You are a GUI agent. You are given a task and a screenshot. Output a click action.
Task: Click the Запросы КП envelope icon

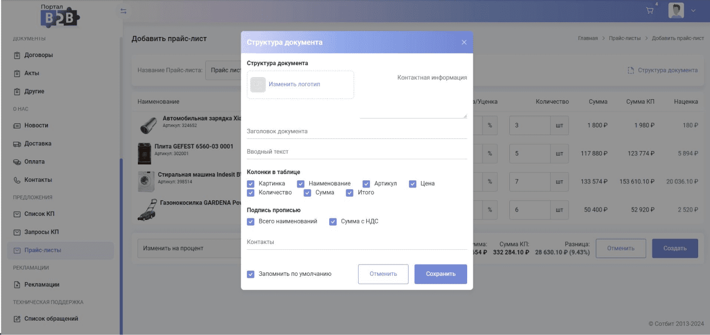tap(17, 232)
